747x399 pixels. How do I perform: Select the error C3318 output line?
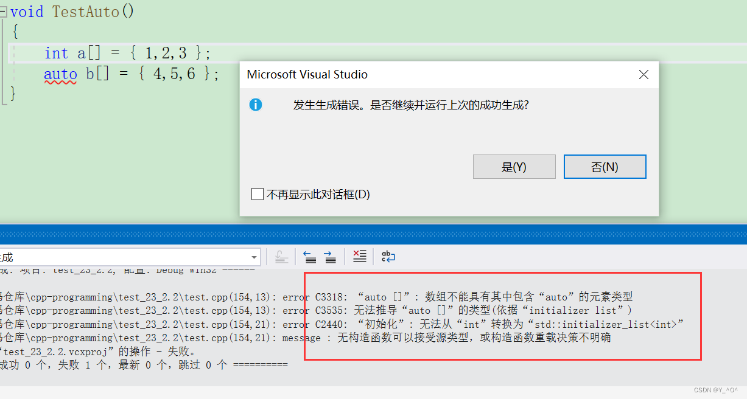pos(365,297)
